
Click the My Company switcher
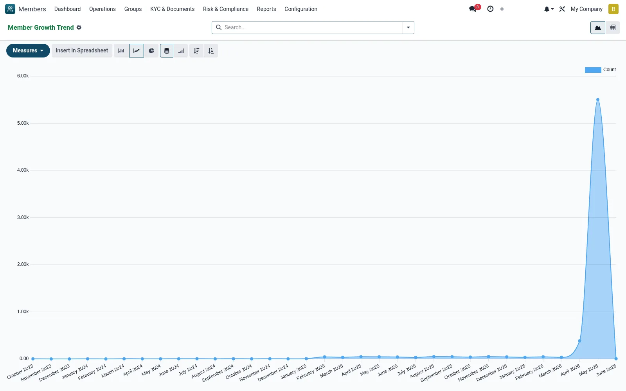click(x=586, y=9)
